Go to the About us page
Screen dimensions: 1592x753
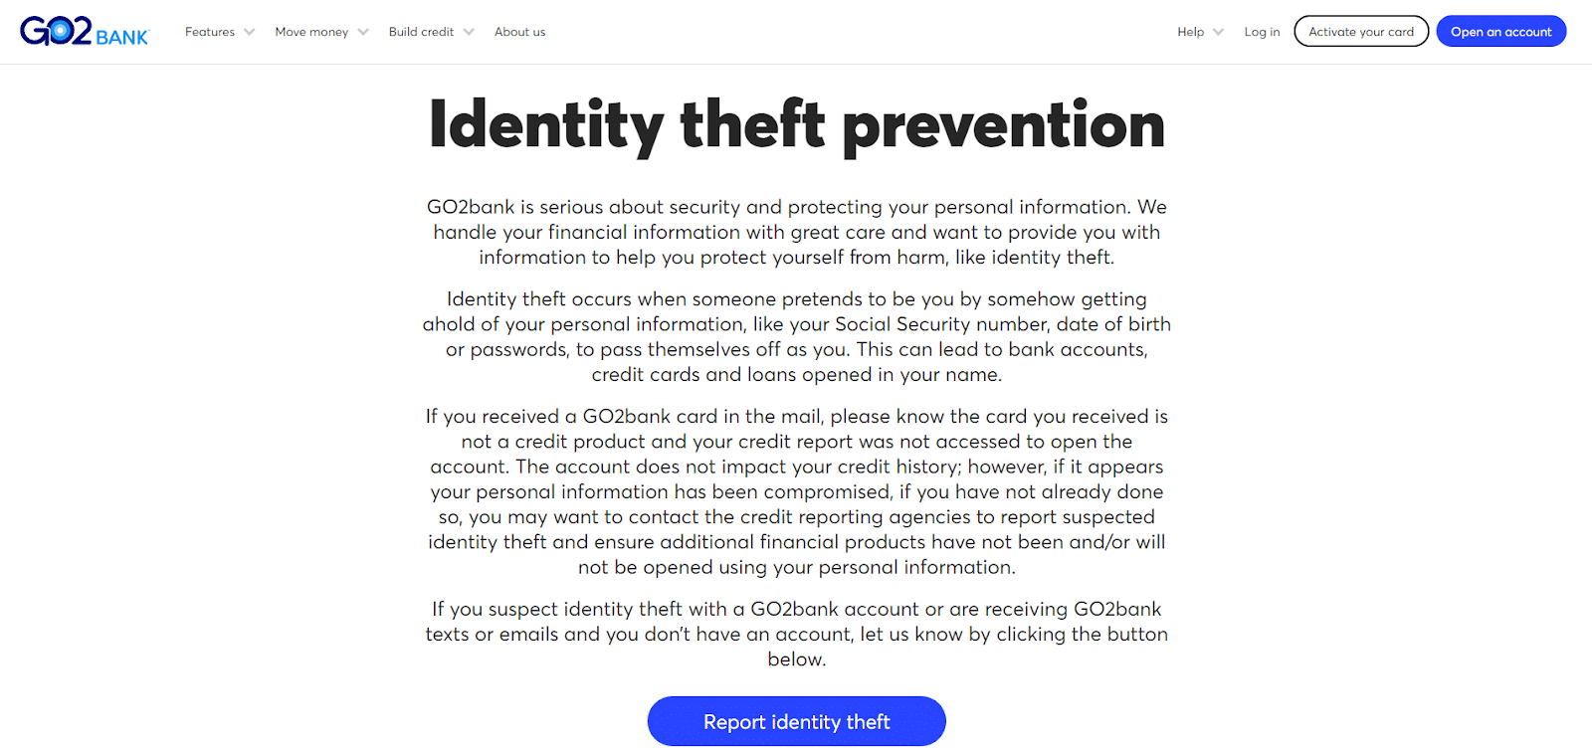(x=519, y=32)
